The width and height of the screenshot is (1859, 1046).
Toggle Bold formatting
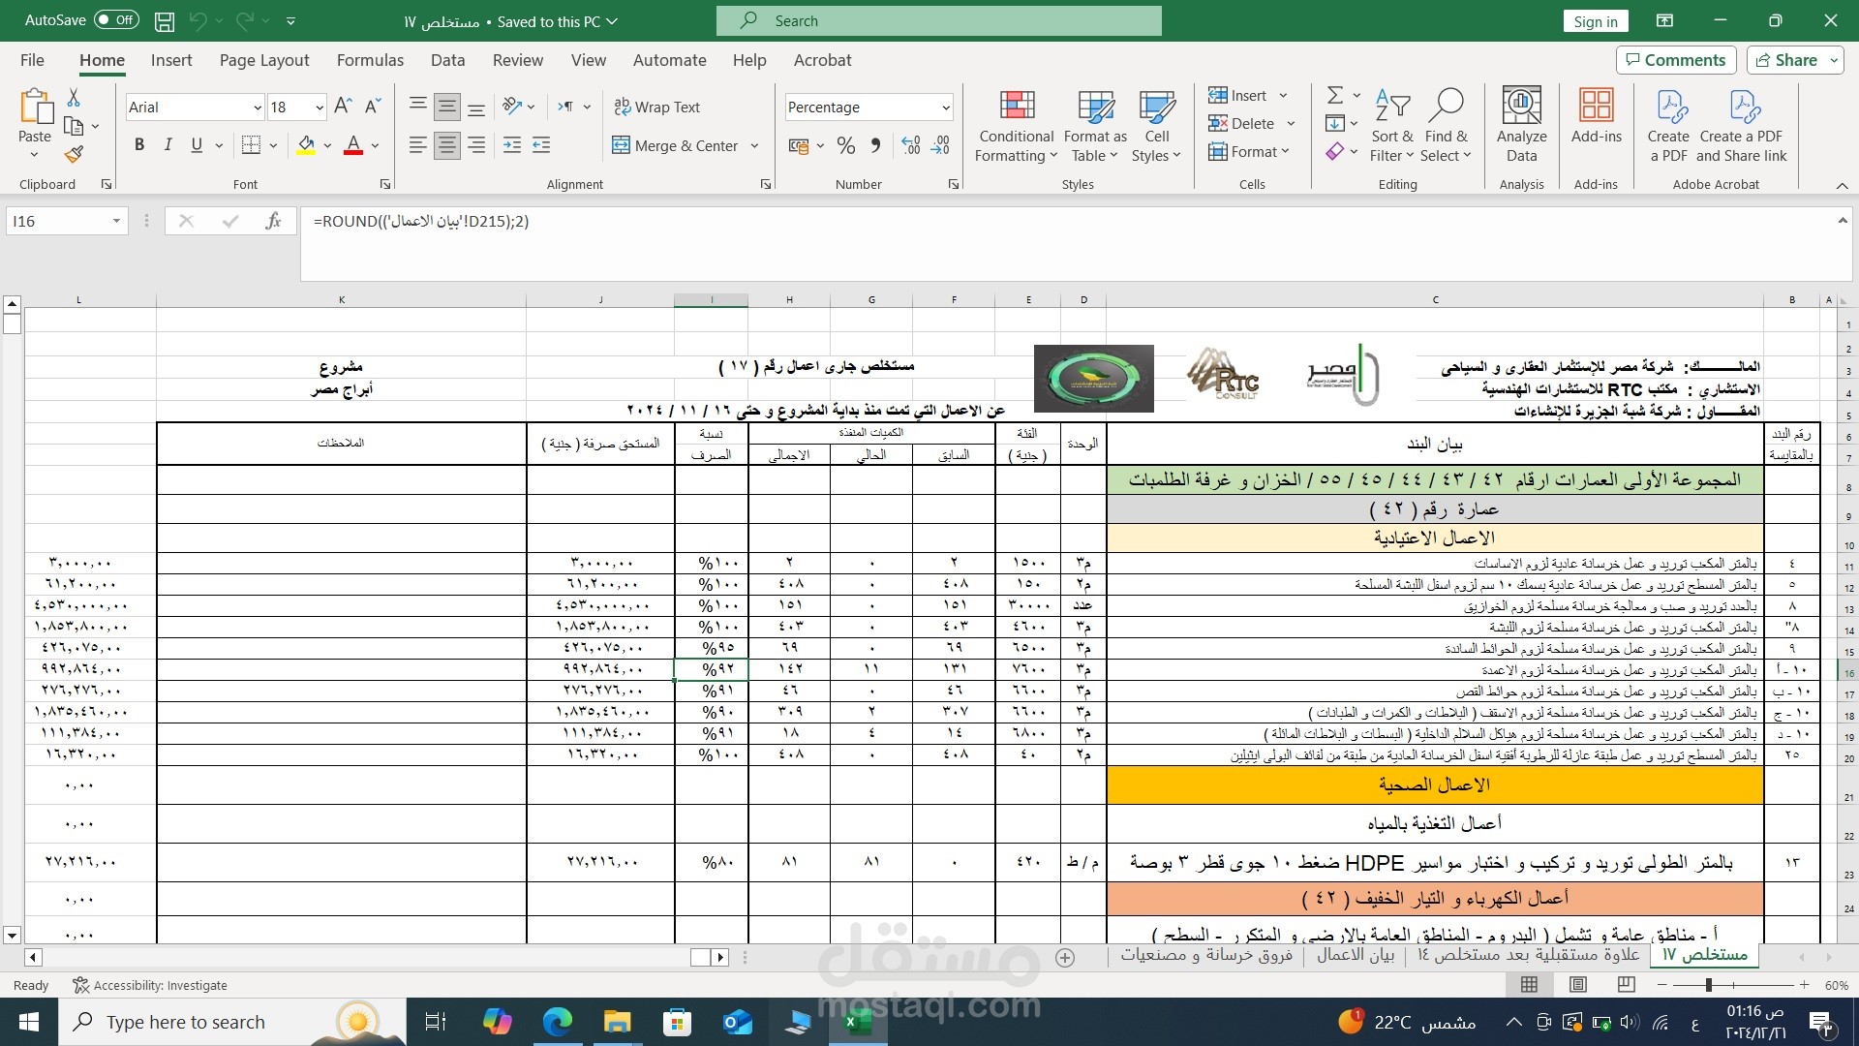pos(139,145)
